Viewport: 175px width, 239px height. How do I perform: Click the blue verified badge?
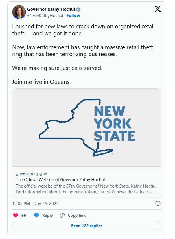(x=78, y=9)
